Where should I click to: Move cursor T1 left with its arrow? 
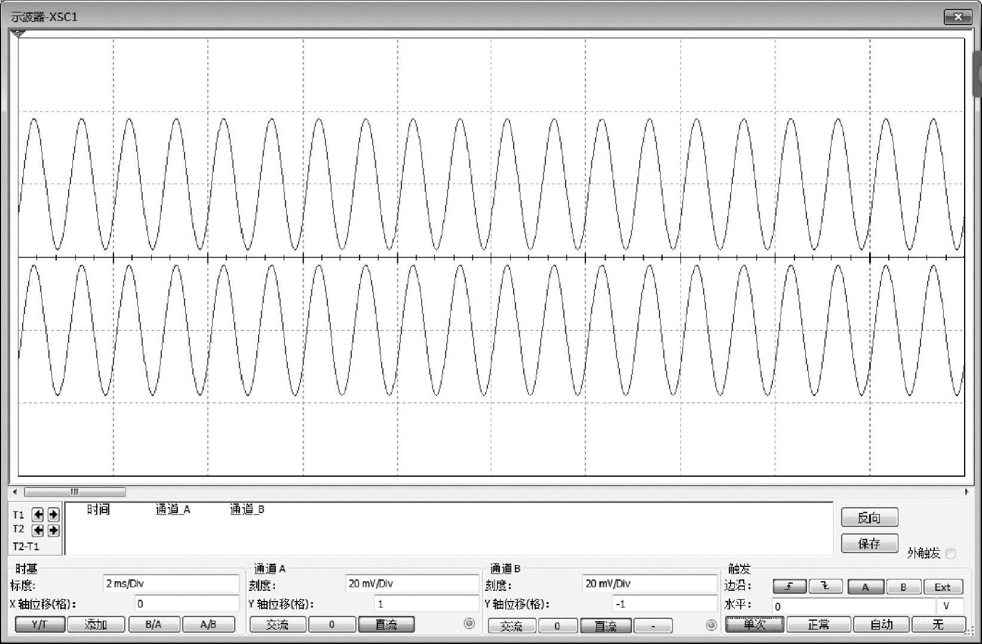(38, 514)
